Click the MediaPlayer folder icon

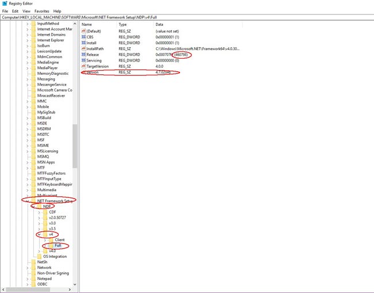coord(33,68)
